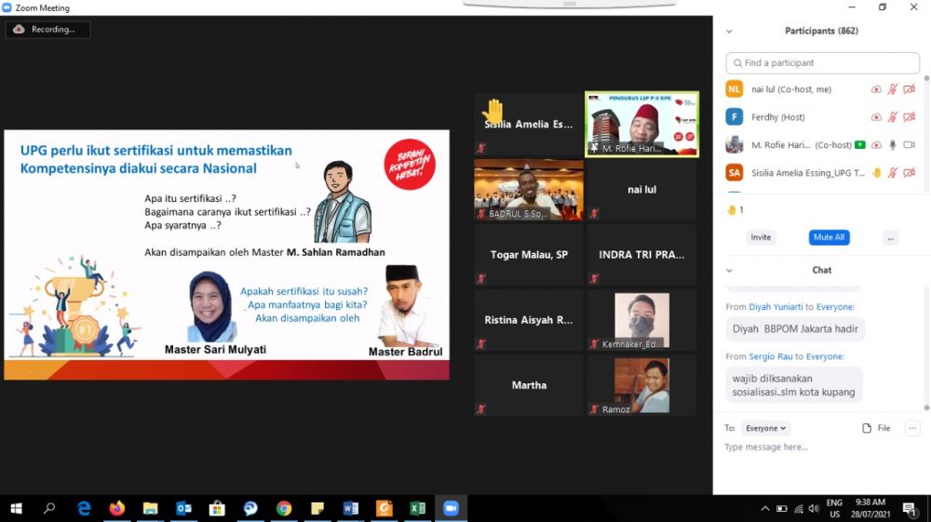Image resolution: width=931 pixels, height=522 pixels.
Task: Click the Zoom icon in the taskbar
Action: coord(452,508)
